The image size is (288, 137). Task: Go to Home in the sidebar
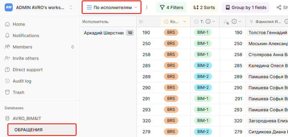click(x=19, y=24)
